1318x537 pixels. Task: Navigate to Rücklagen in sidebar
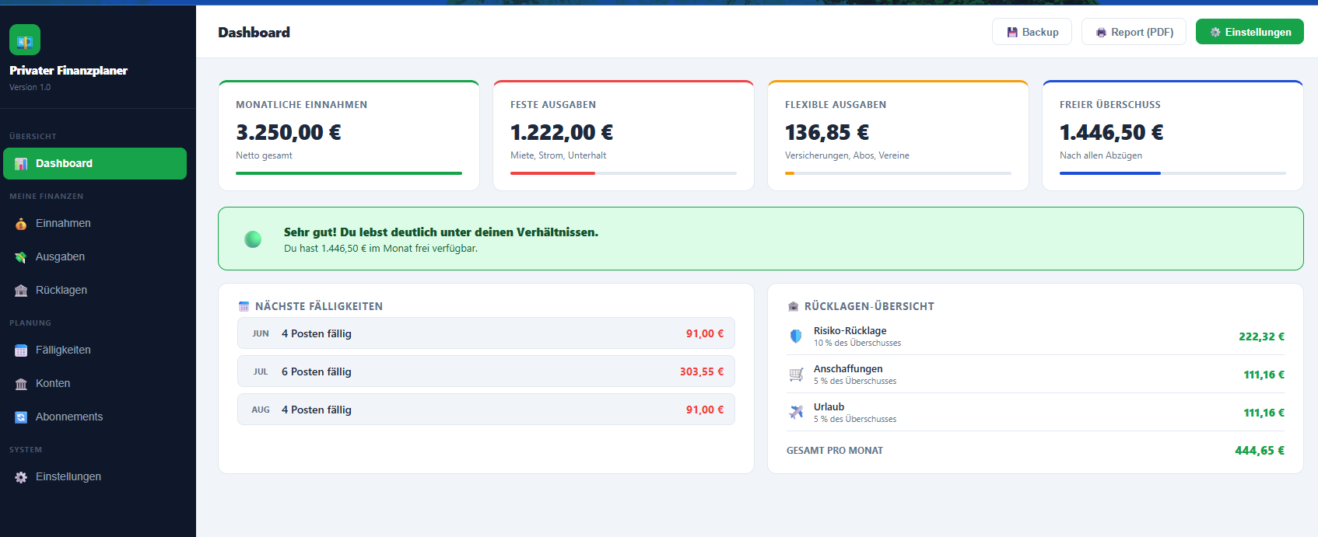click(x=95, y=290)
